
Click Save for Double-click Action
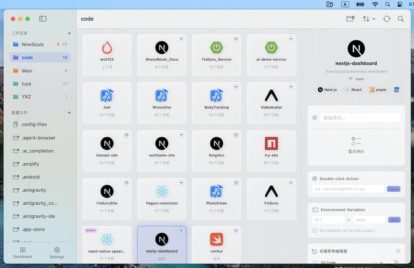[x=393, y=189]
